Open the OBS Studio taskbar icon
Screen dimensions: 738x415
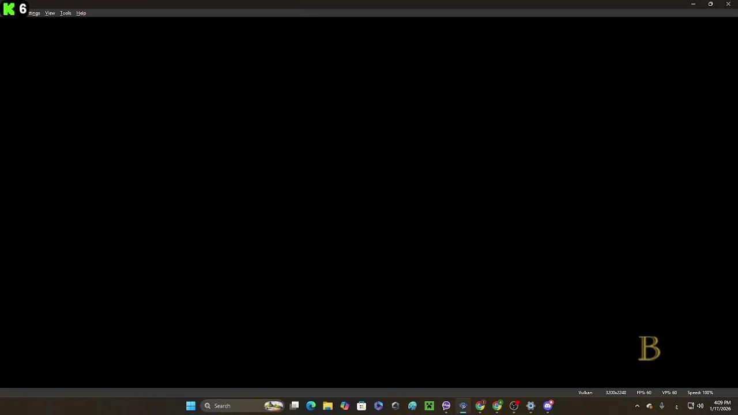tap(514, 406)
